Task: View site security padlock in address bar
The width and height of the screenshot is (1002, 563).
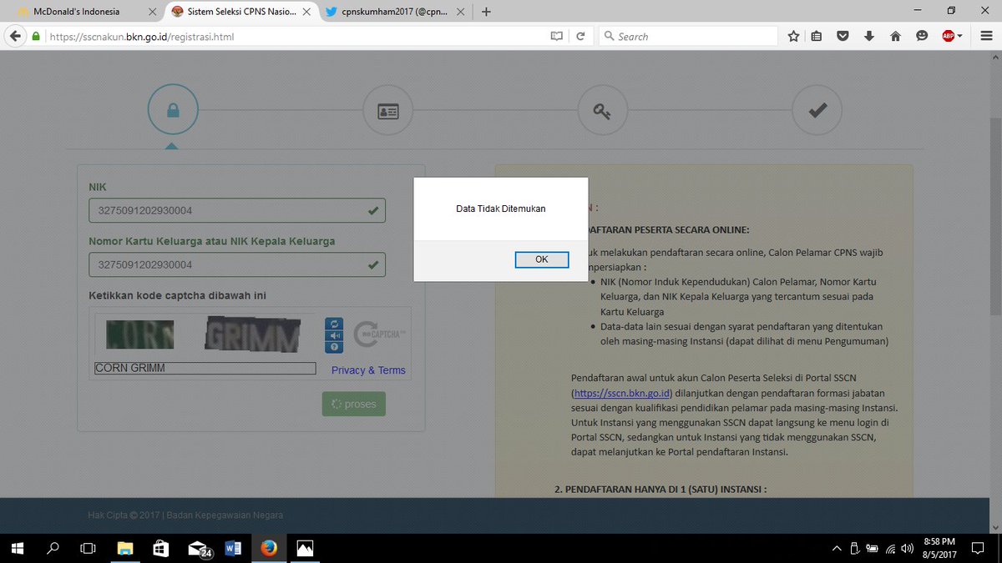Action: 36,37
